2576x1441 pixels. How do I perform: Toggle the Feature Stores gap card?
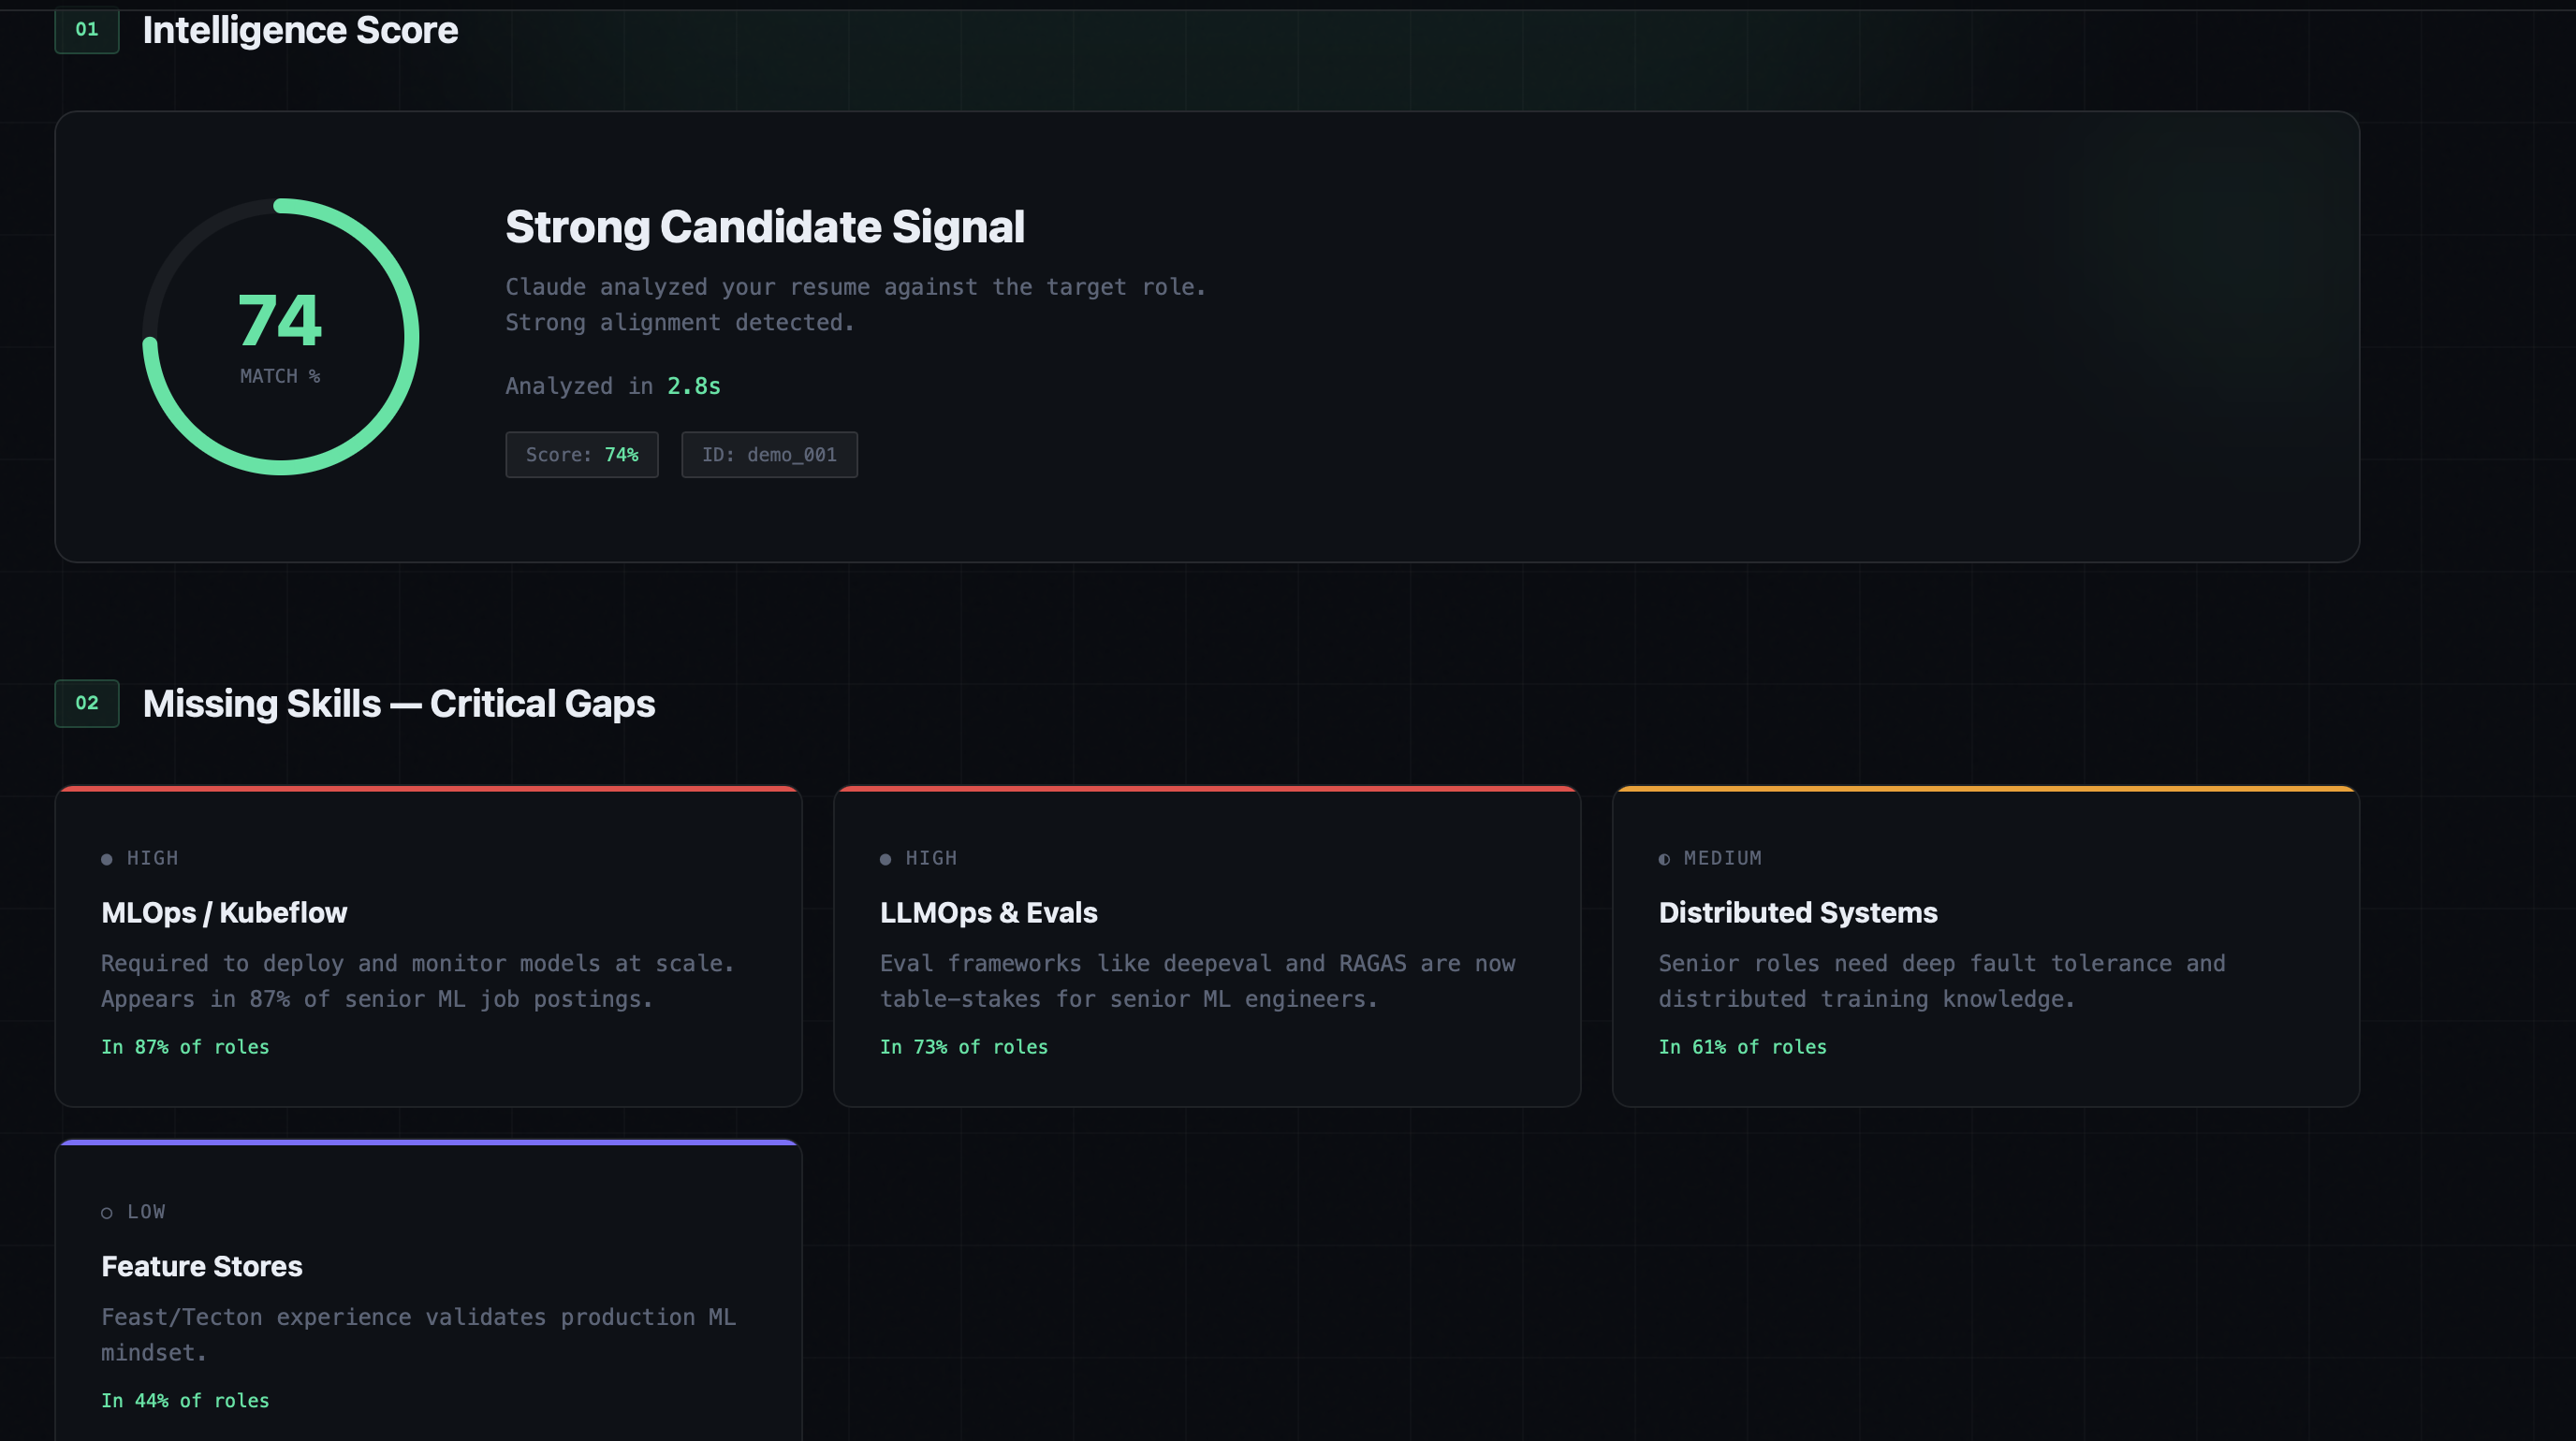[428, 1289]
